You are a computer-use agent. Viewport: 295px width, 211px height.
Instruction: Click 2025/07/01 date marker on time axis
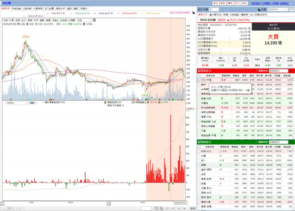pos(180,203)
